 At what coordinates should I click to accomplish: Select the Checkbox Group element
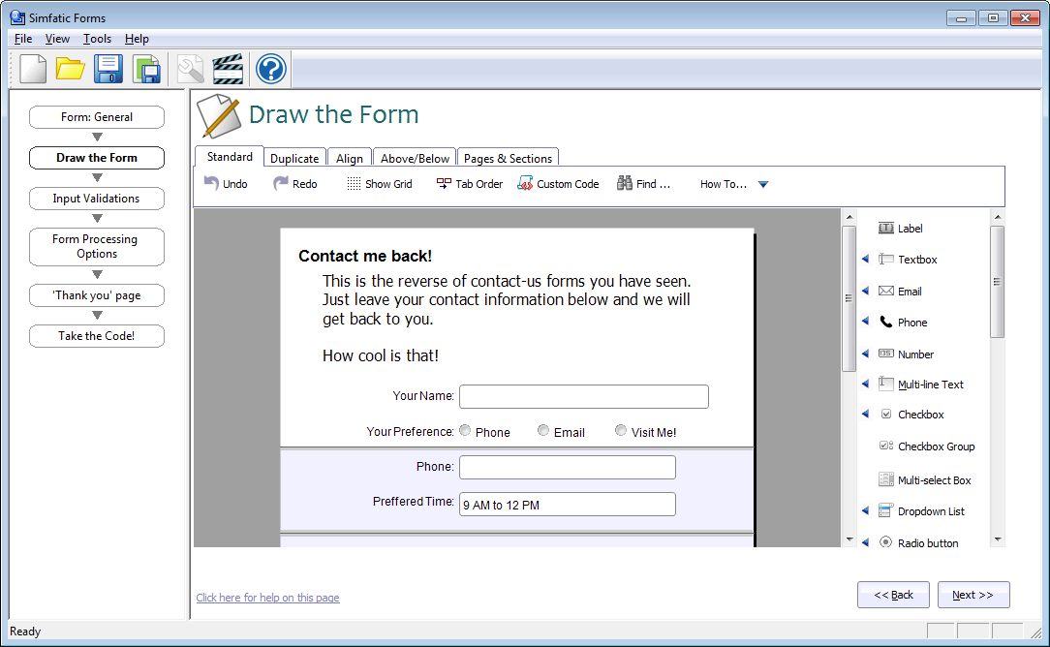927,447
